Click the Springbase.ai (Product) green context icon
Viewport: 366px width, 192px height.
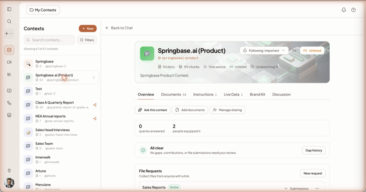coord(147,54)
